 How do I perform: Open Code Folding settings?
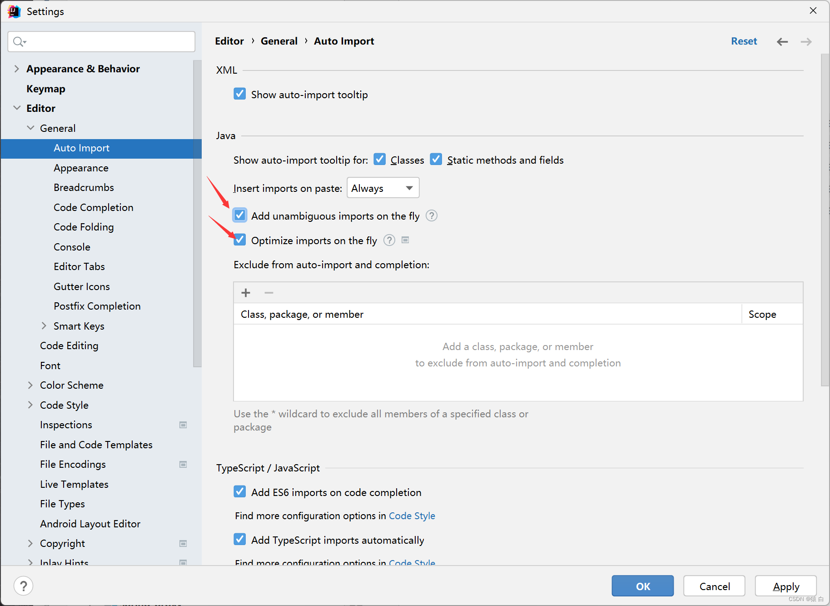84,227
